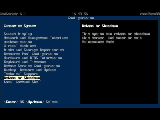The height and width of the screenshot is (120, 160).
Task: Click the XenServer 6.1 version label
Action: pyautogui.click(x=13, y=14)
